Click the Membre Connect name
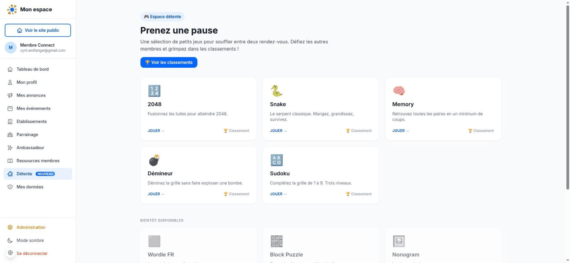Screen dimensions: 570x263 tap(37, 45)
